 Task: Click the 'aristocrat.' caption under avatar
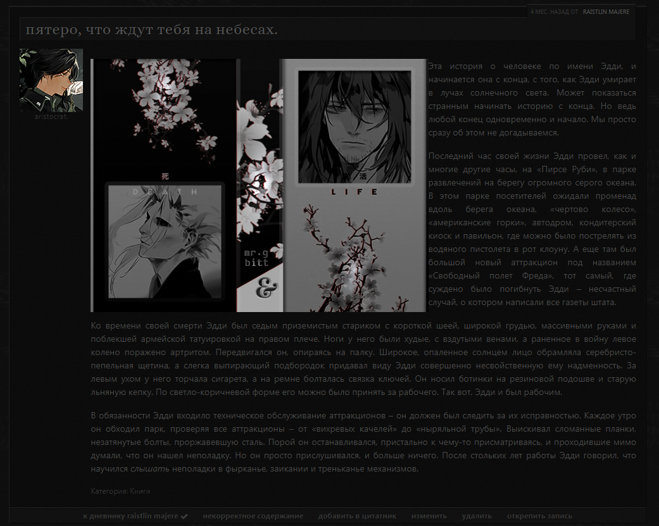pos(51,117)
